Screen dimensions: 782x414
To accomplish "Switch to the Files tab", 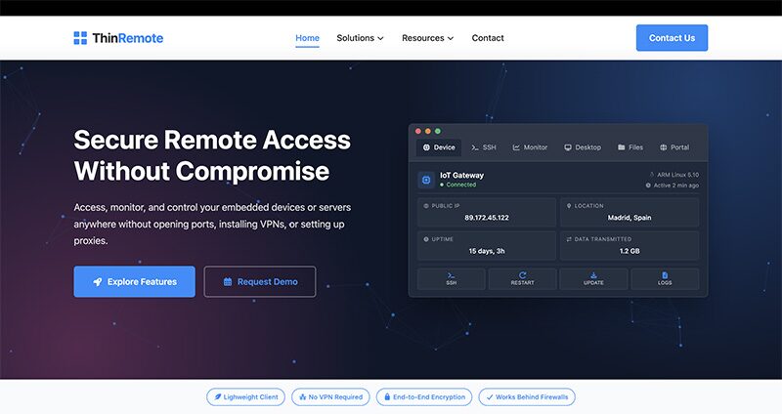I will point(630,147).
